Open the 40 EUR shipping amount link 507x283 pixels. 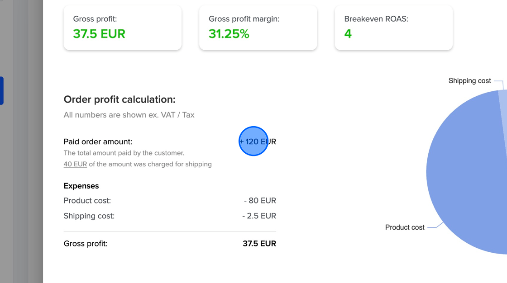(x=75, y=164)
